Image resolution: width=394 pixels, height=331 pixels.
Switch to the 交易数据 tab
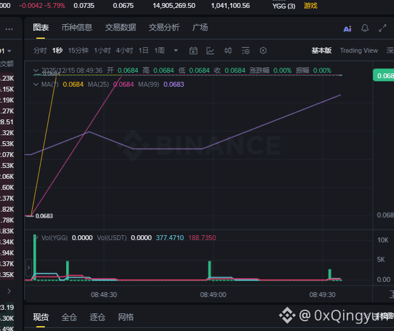[121, 28]
